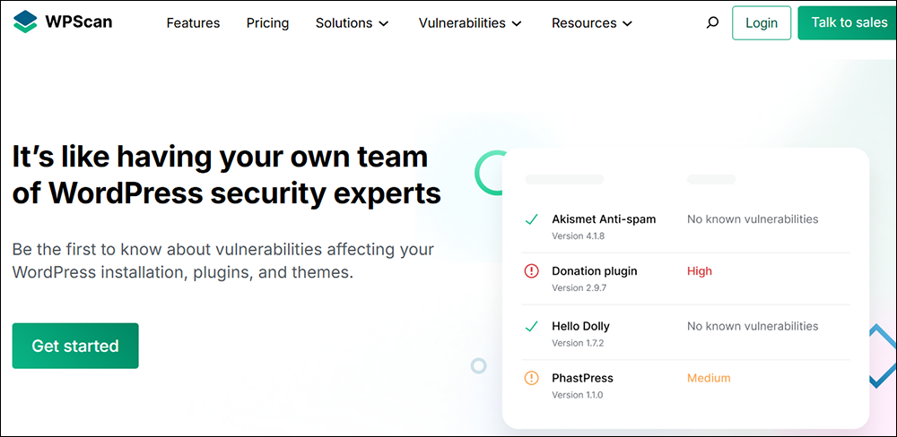Click the High severity label
This screenshot has height=437, width=897.
point(700,271)
